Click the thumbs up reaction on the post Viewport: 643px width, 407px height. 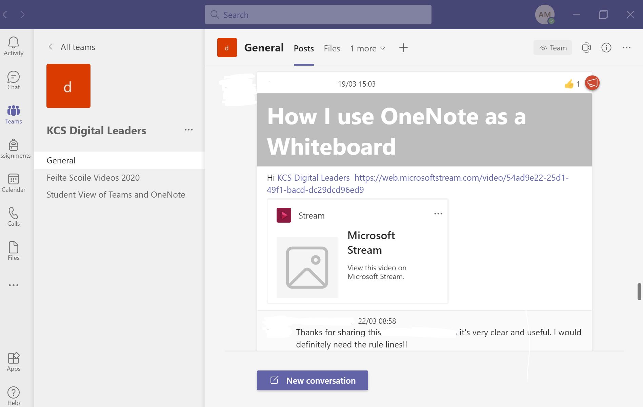pos(569,84)
